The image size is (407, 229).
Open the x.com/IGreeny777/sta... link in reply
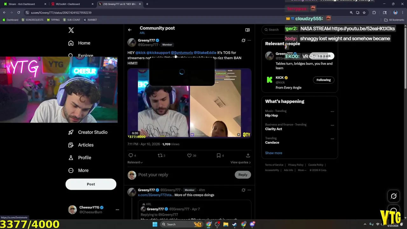tap(155, 195)
